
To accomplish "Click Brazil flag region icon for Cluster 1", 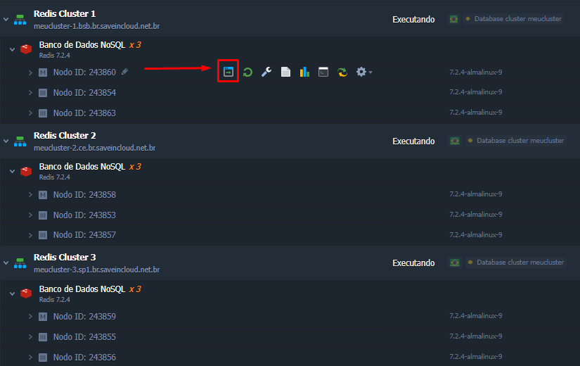I will point(453,19).
